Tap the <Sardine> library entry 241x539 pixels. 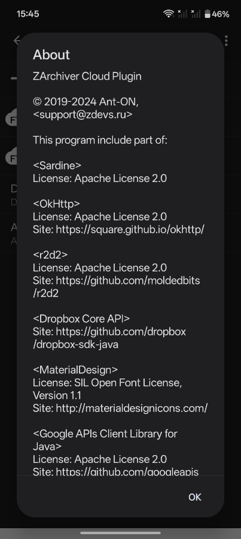coord(57,165)
